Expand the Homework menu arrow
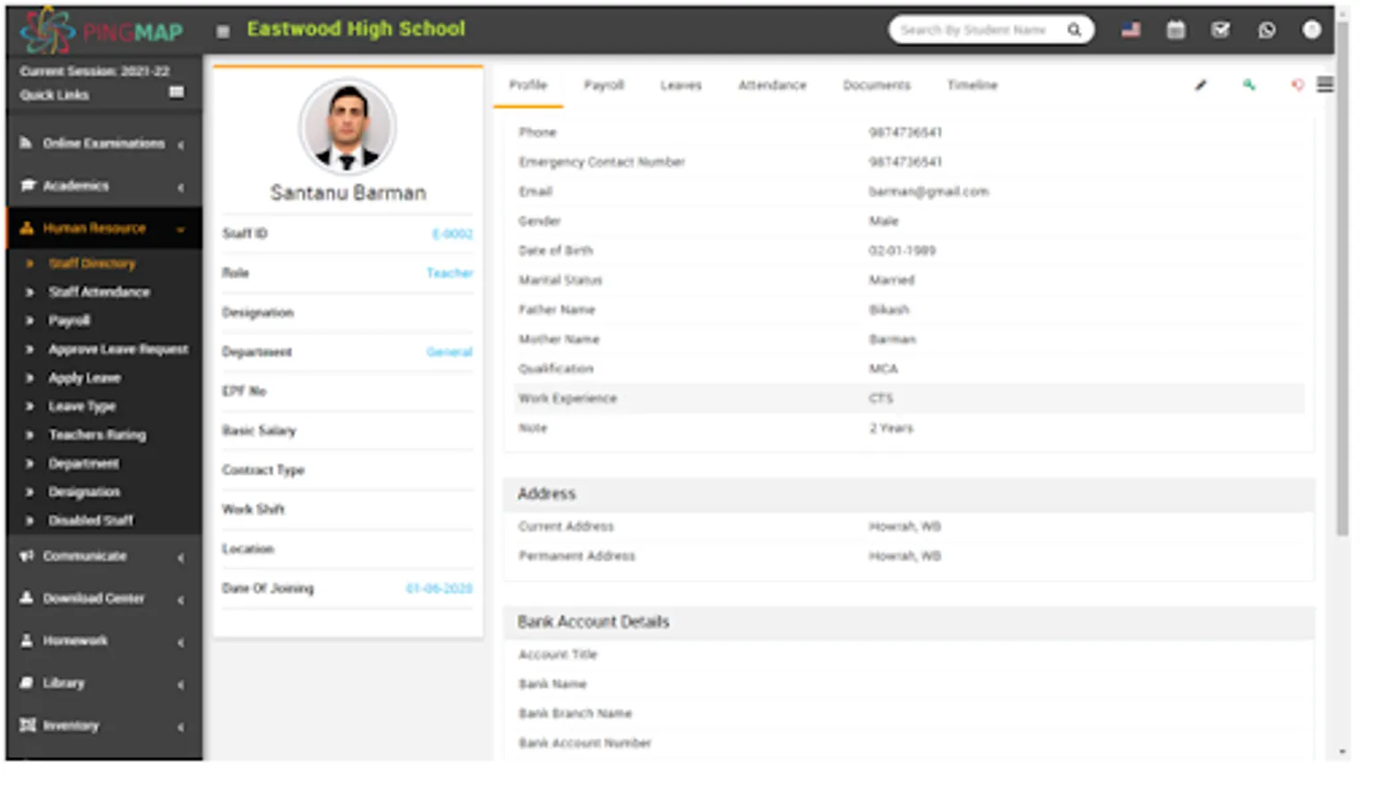1380x806 pixels. tap(181, 642)
